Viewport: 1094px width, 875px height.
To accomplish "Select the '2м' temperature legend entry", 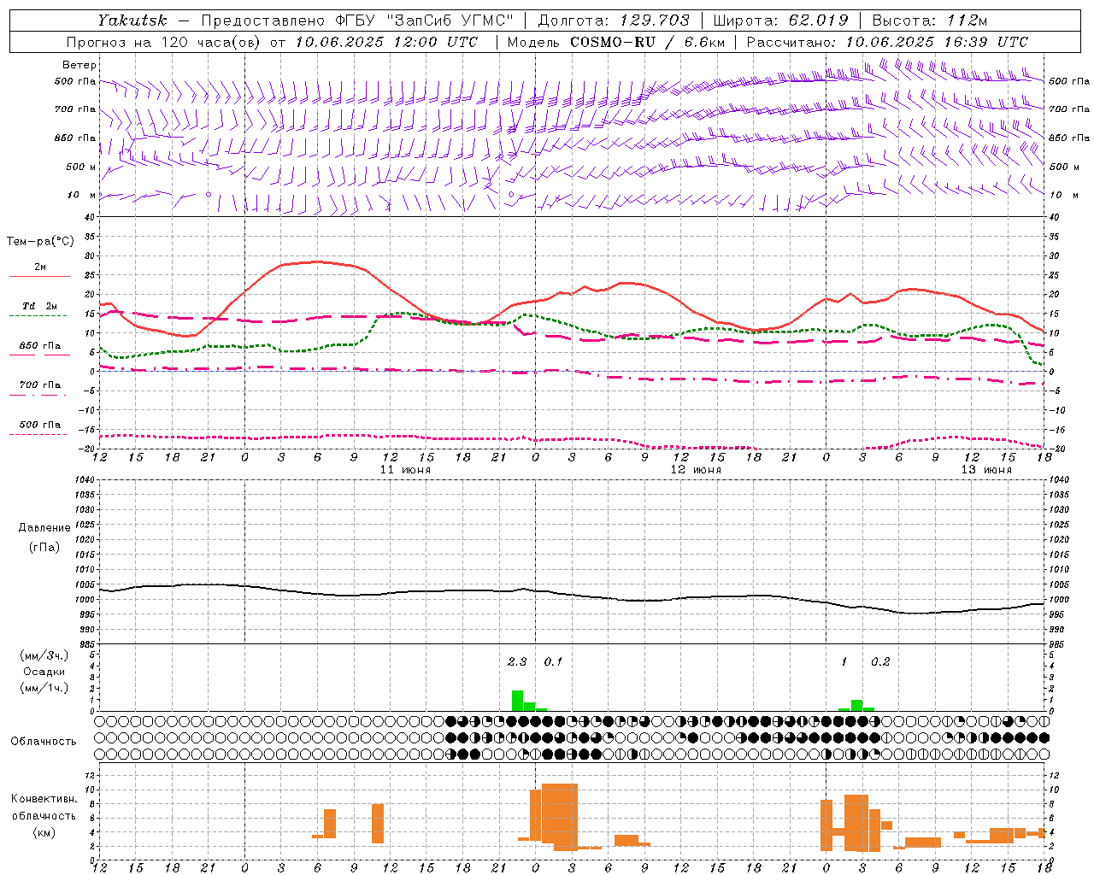I will pos(40,267).
